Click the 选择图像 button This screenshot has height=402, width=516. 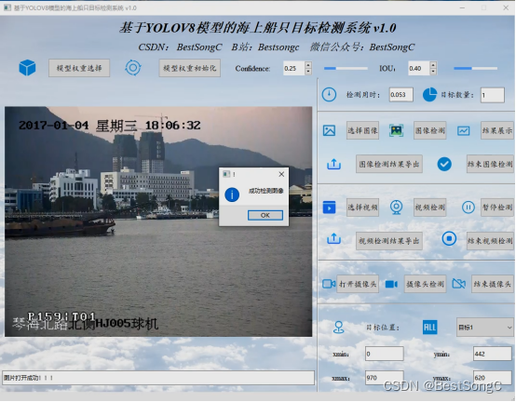pyautogui.click(x=362, y=130)
